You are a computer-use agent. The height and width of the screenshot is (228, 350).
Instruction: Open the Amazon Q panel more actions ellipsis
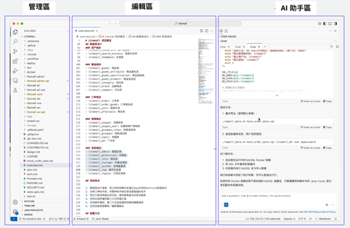(330, 31)
